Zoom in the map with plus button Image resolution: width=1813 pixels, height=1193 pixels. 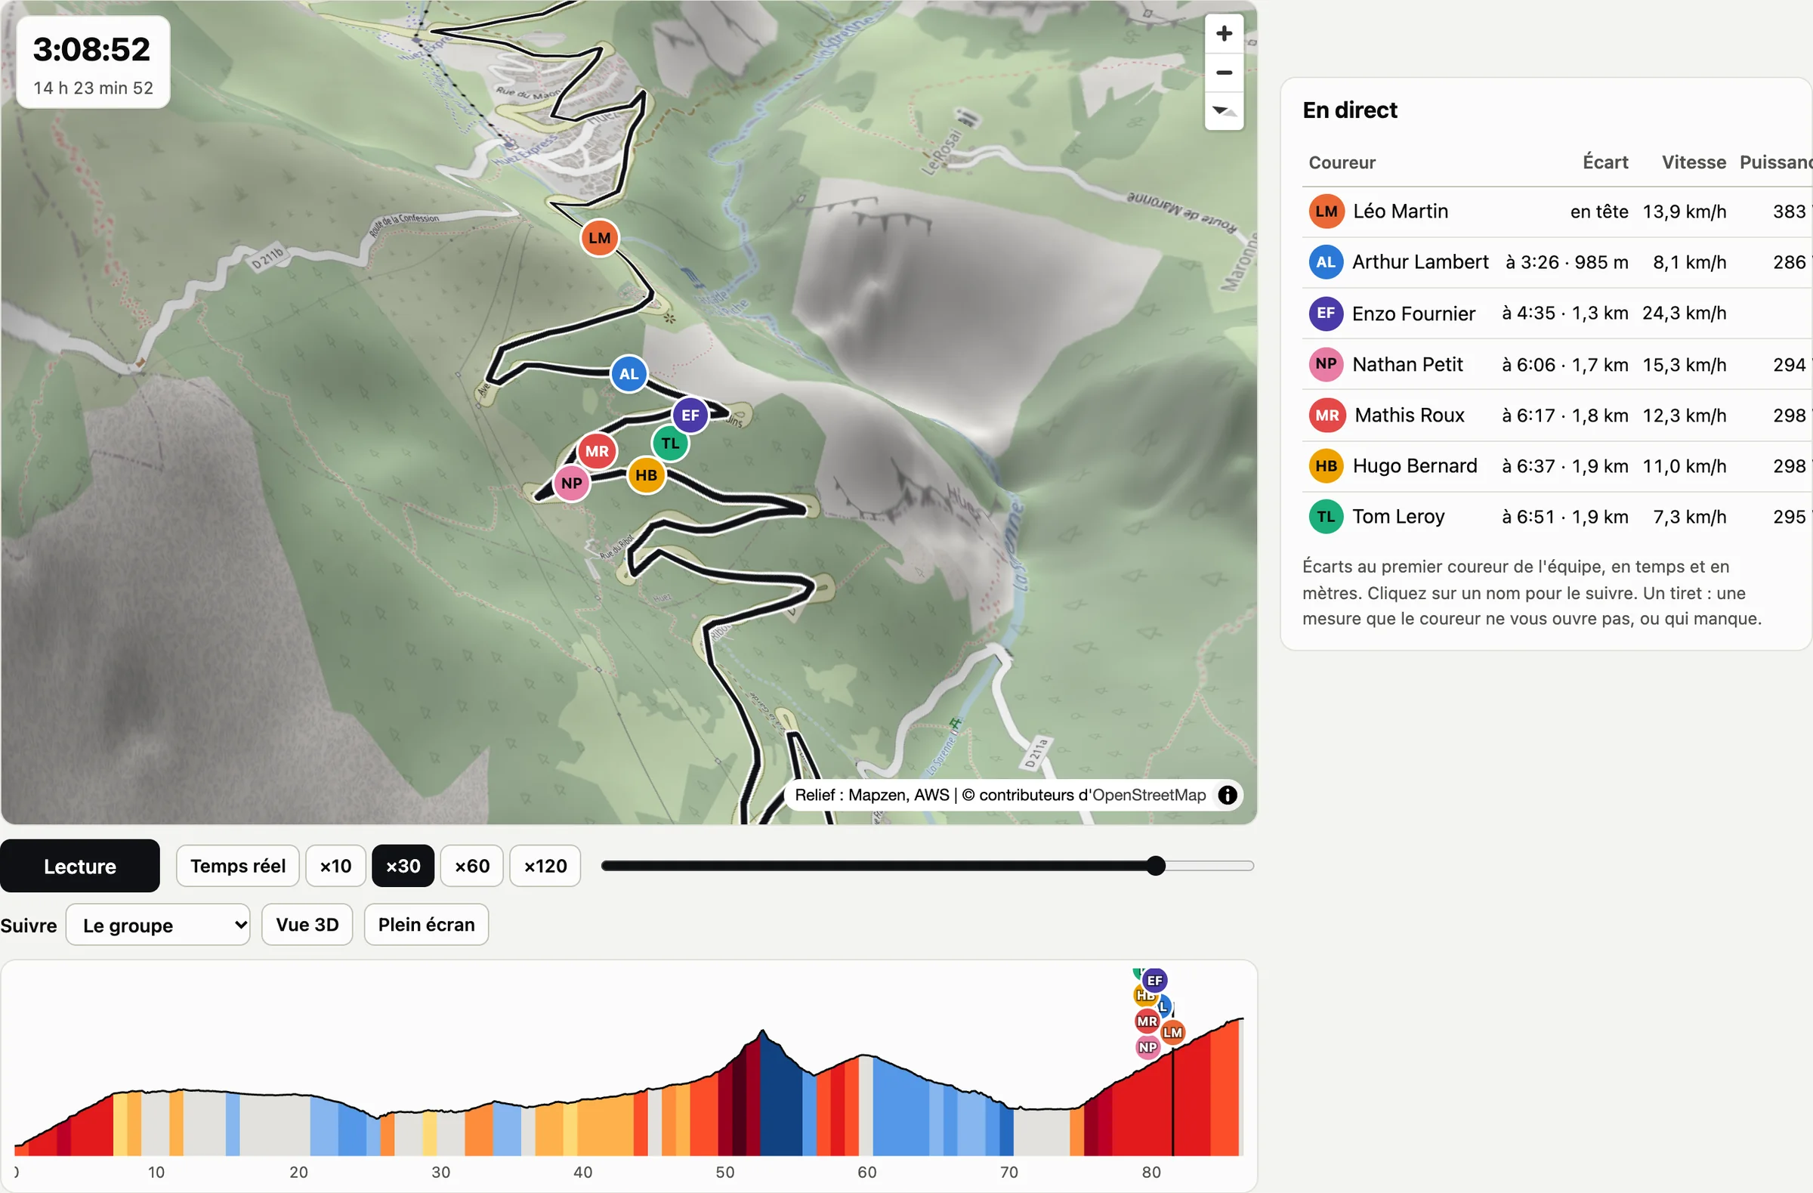1223,33
